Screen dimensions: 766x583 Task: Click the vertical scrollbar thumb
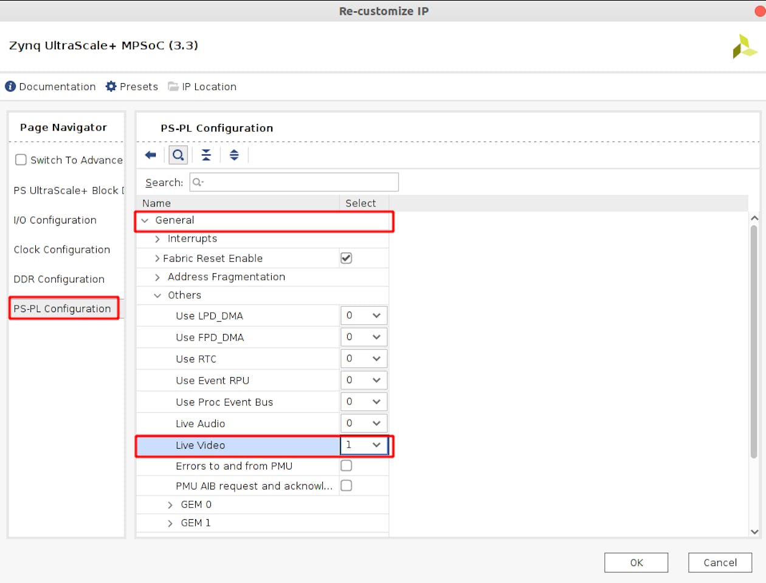point(754,341)
